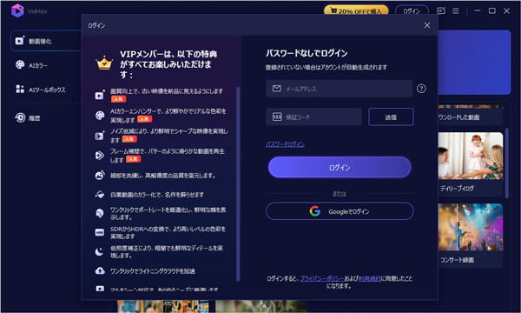Click the ノイズ低減 feature icon

pos(100,136)
